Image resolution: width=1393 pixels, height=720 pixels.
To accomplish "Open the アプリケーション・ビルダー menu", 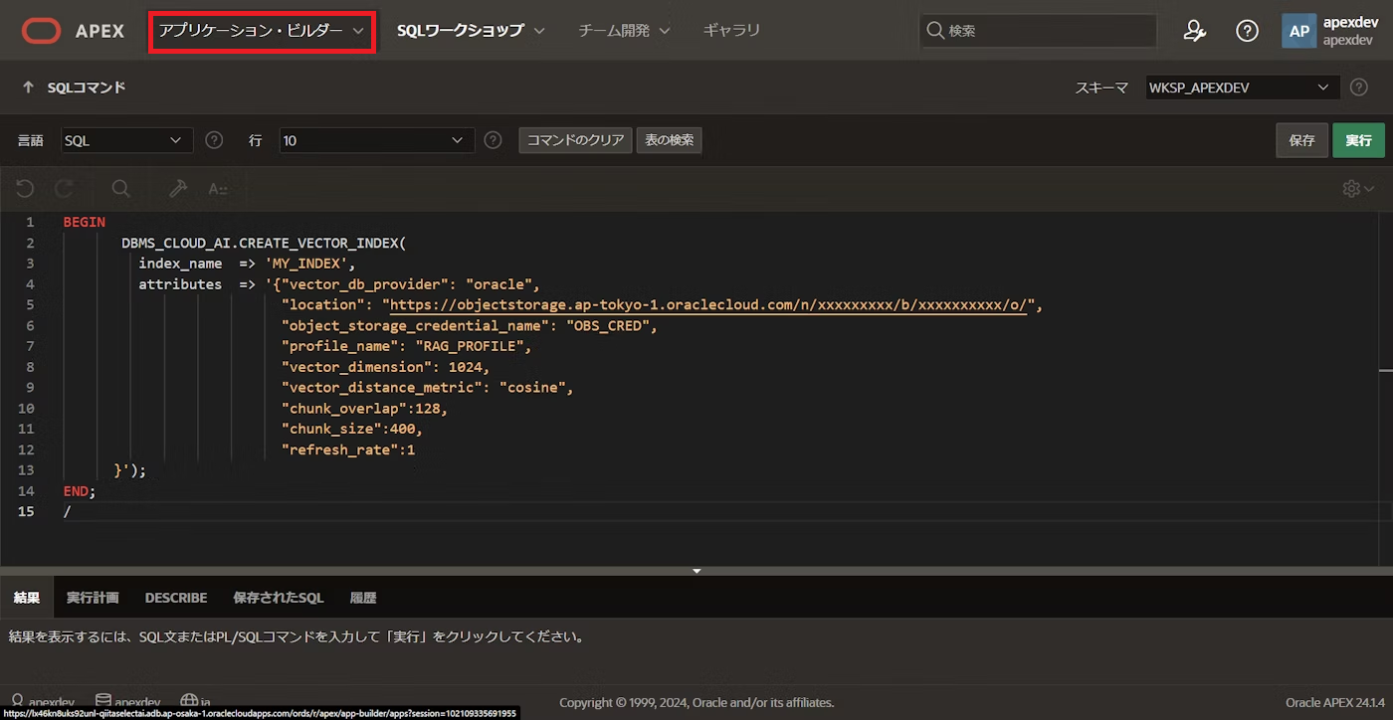I will coord(263,31).
